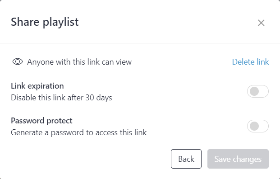Select the Share playlist dialog title
This screenshot has width=280, height=179.
coord(45,22)
